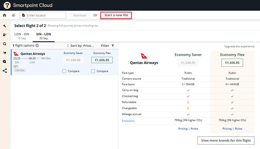Expand the Sort by Price dropdown
This screenshot has height=149, width=260.
coord(80,46)
